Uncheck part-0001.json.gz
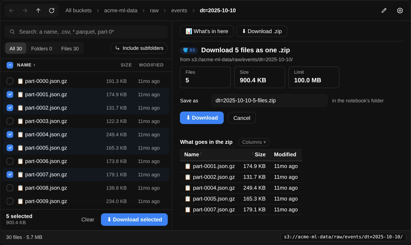The image size is (411, 245). (10, 95)
